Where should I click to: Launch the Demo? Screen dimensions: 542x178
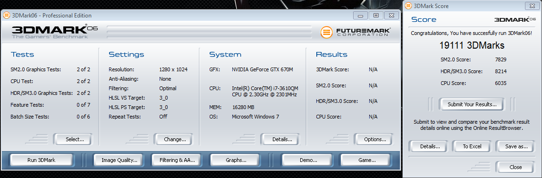pyautogui.click(x=308, y=160)
